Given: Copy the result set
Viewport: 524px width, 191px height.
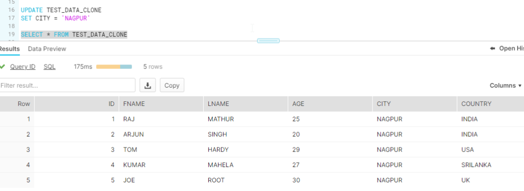Looking at the screenshot, I should (x=172, y=86).
